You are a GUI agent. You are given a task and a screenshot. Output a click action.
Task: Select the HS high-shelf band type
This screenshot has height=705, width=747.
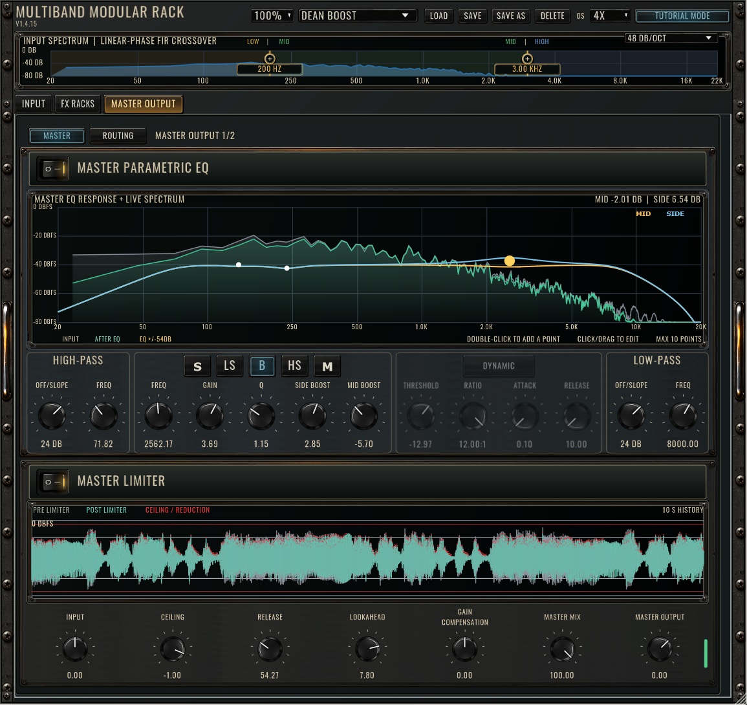point(294,366)
